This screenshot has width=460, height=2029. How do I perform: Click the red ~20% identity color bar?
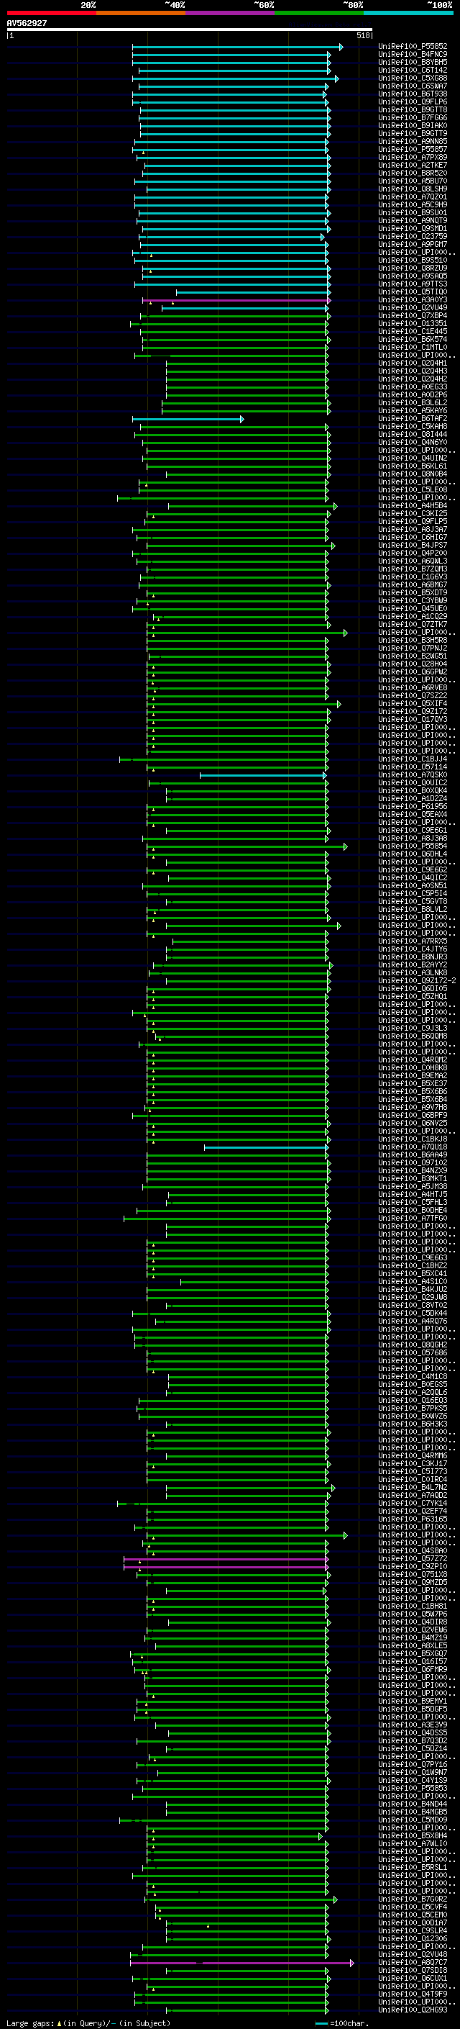tap(52, 13)
